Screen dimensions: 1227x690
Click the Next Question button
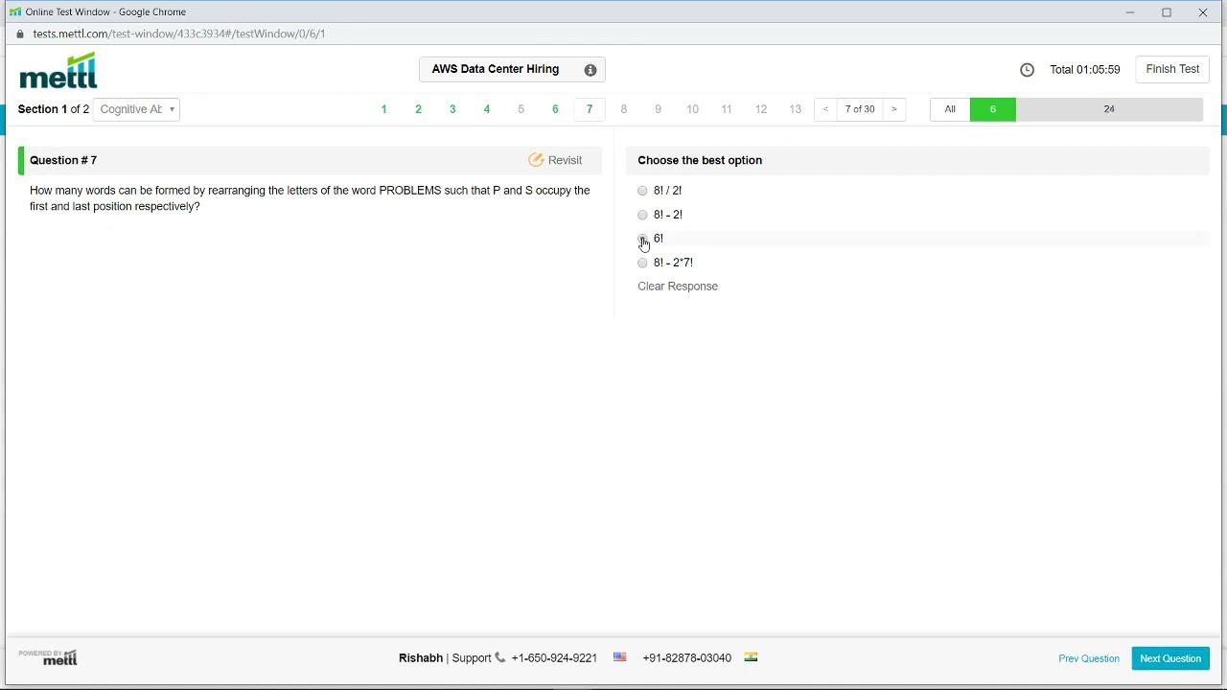[1171, 658]
